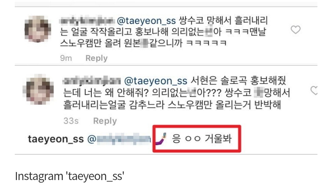
Task: Click the blurred username of the first commenter
Action: [87, 21]
